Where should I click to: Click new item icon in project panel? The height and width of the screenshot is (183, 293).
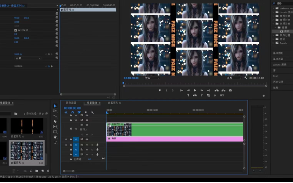(43, 171)
